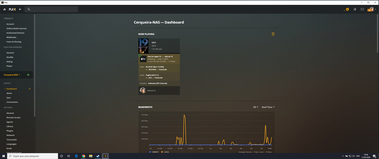Open Library settings
This screenshot has height=159, width=379.
pyautogui.click(x=10, y=126)
